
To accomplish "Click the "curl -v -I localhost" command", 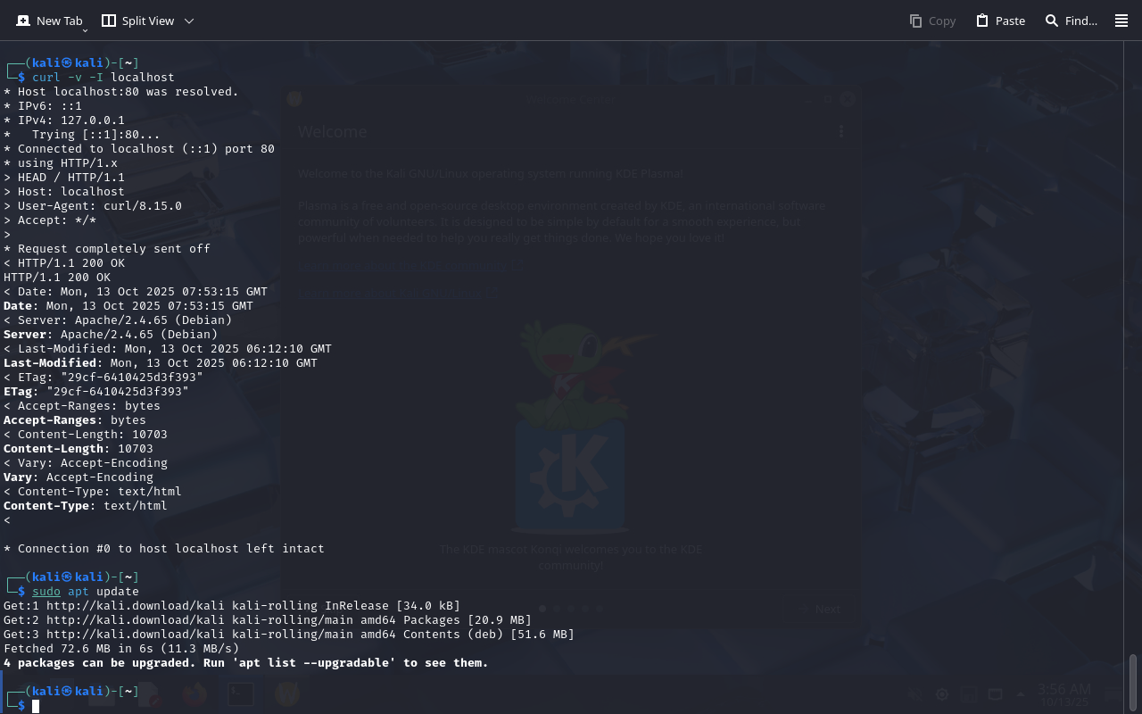I will click(103, 78).
